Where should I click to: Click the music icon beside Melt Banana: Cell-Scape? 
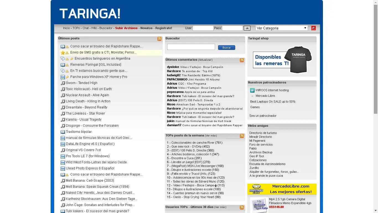63,181
